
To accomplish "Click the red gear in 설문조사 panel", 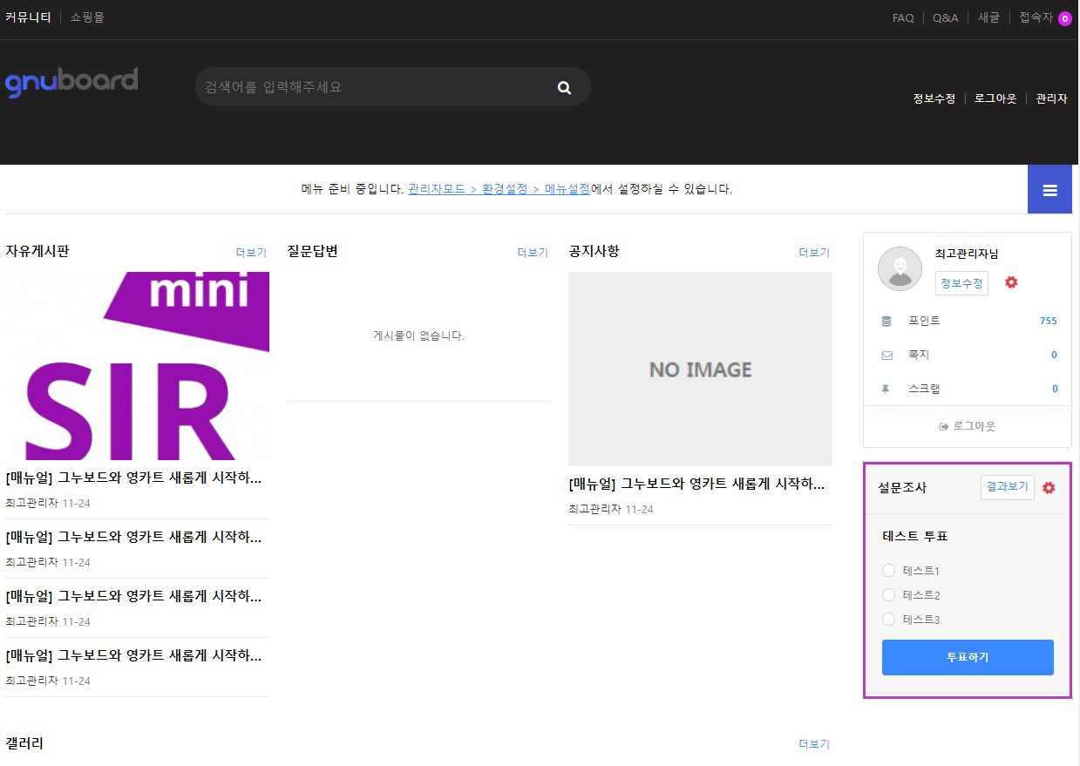I will 1049,487.
